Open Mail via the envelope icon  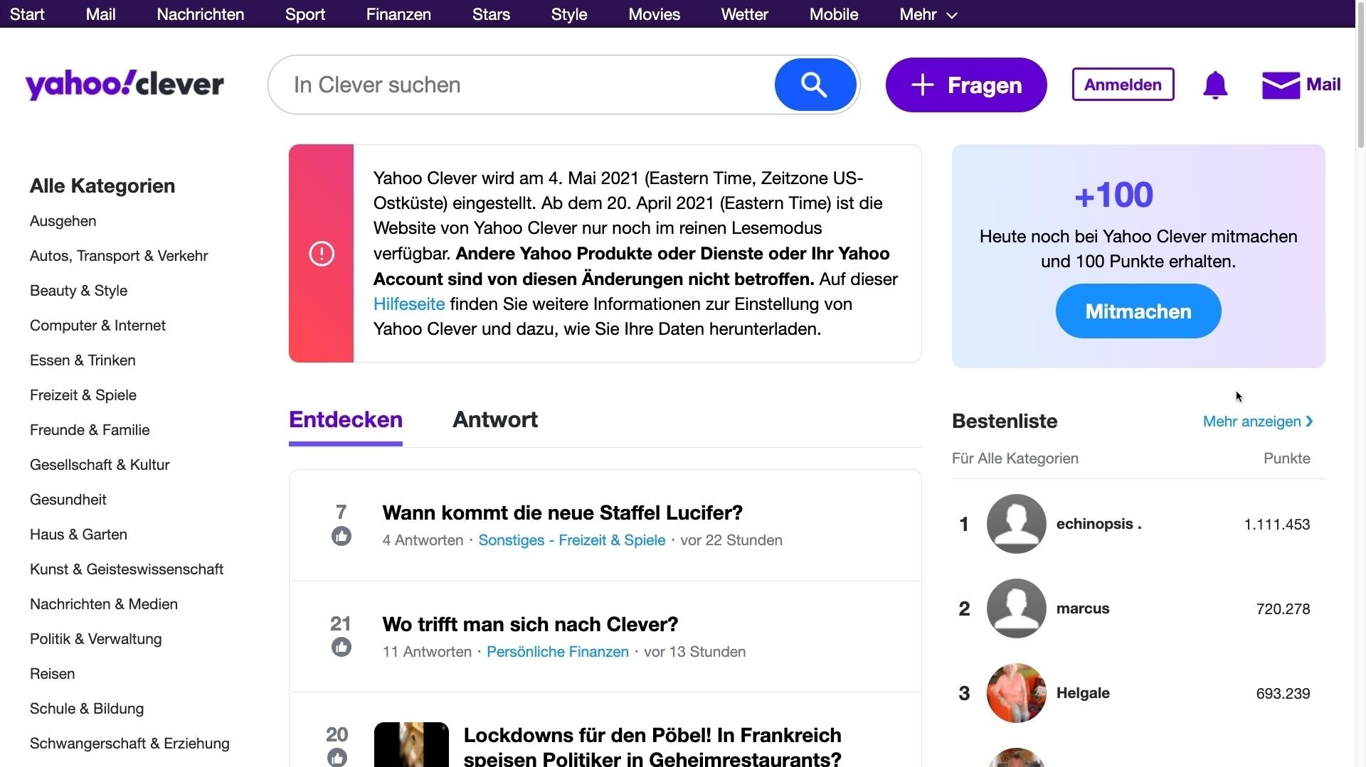[1281, 85]
